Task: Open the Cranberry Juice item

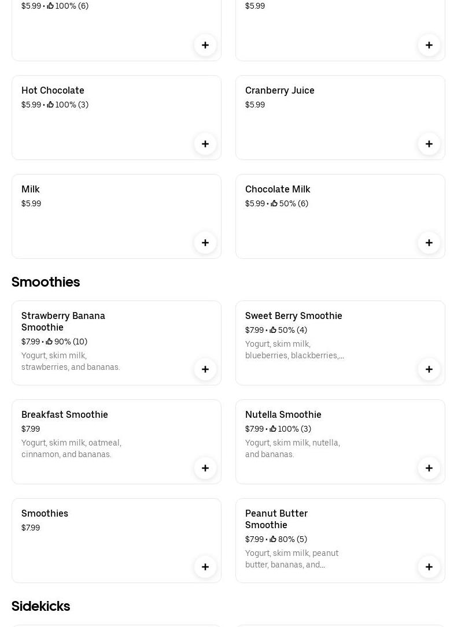Action: 280,91
